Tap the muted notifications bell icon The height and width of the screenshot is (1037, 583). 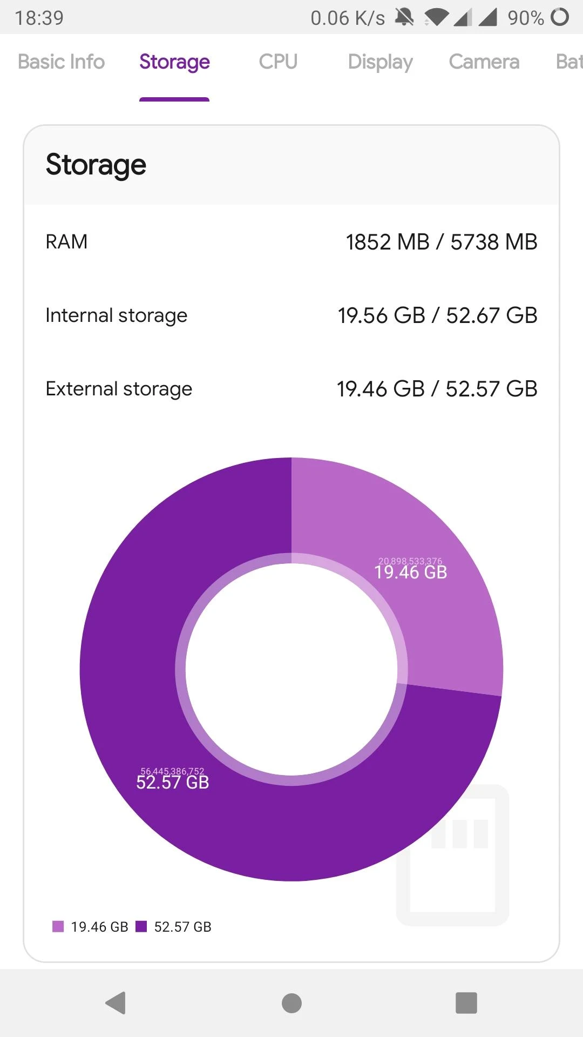(404, 18)
